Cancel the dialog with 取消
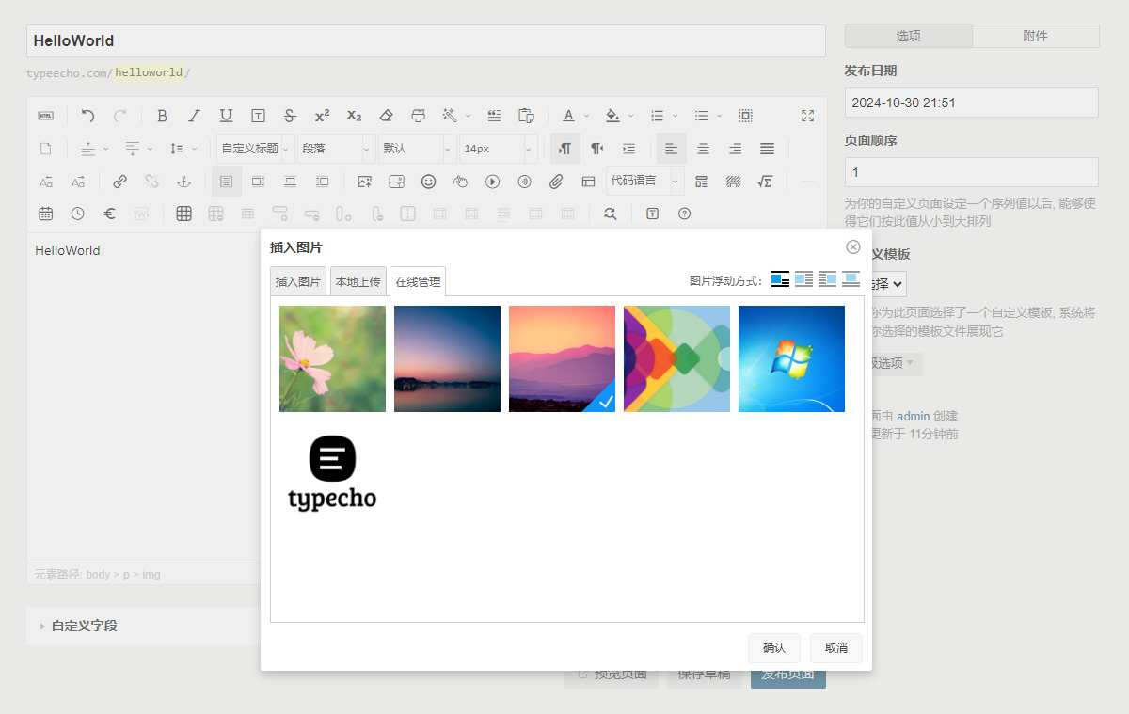This screenshot has height=714, width=1129. coord(836,648)
